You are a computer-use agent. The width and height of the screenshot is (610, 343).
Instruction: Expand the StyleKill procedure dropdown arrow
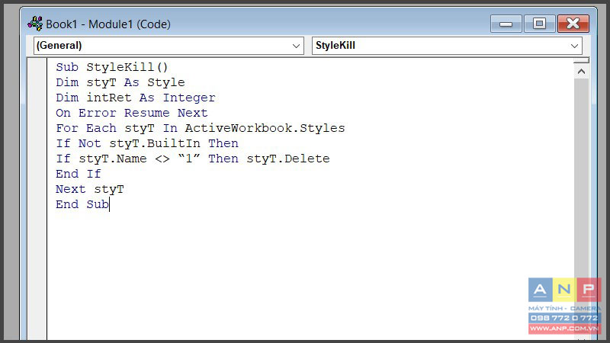point(575,46)
